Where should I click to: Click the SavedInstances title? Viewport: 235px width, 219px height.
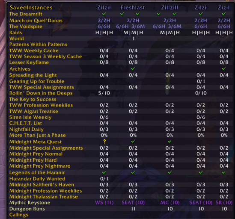coord(31,8)
